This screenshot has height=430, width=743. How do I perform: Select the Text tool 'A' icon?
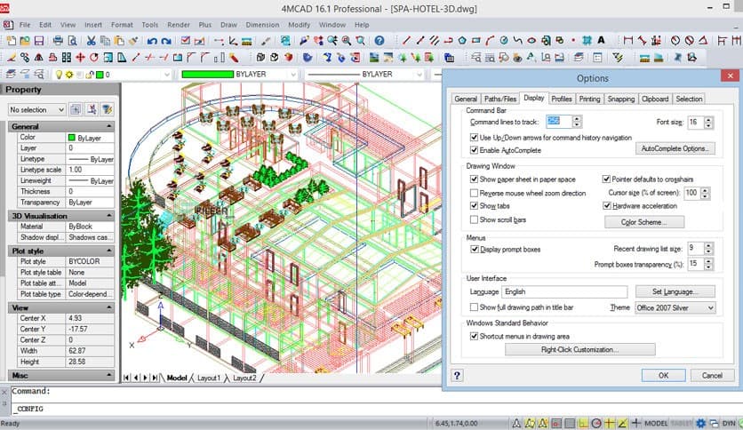[x=602, y=40]
